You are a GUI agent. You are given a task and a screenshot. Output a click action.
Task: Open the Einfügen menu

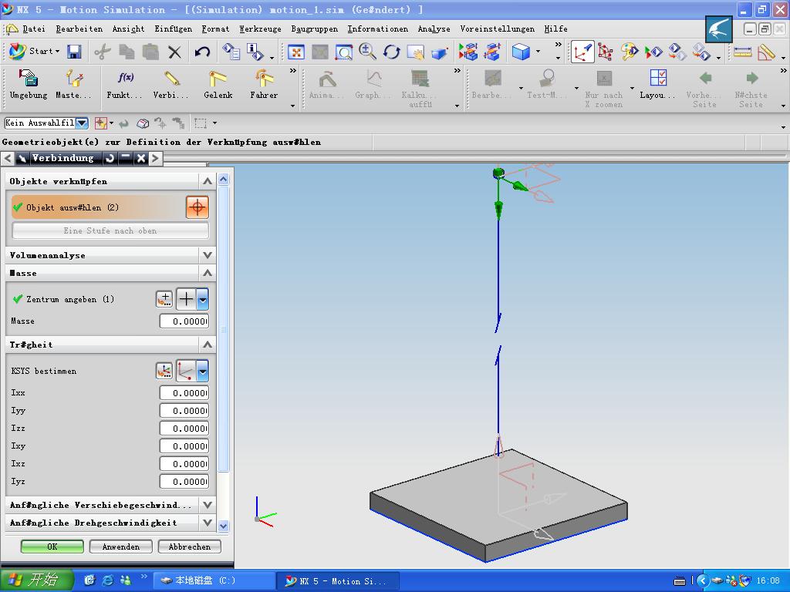click(173, 29)
